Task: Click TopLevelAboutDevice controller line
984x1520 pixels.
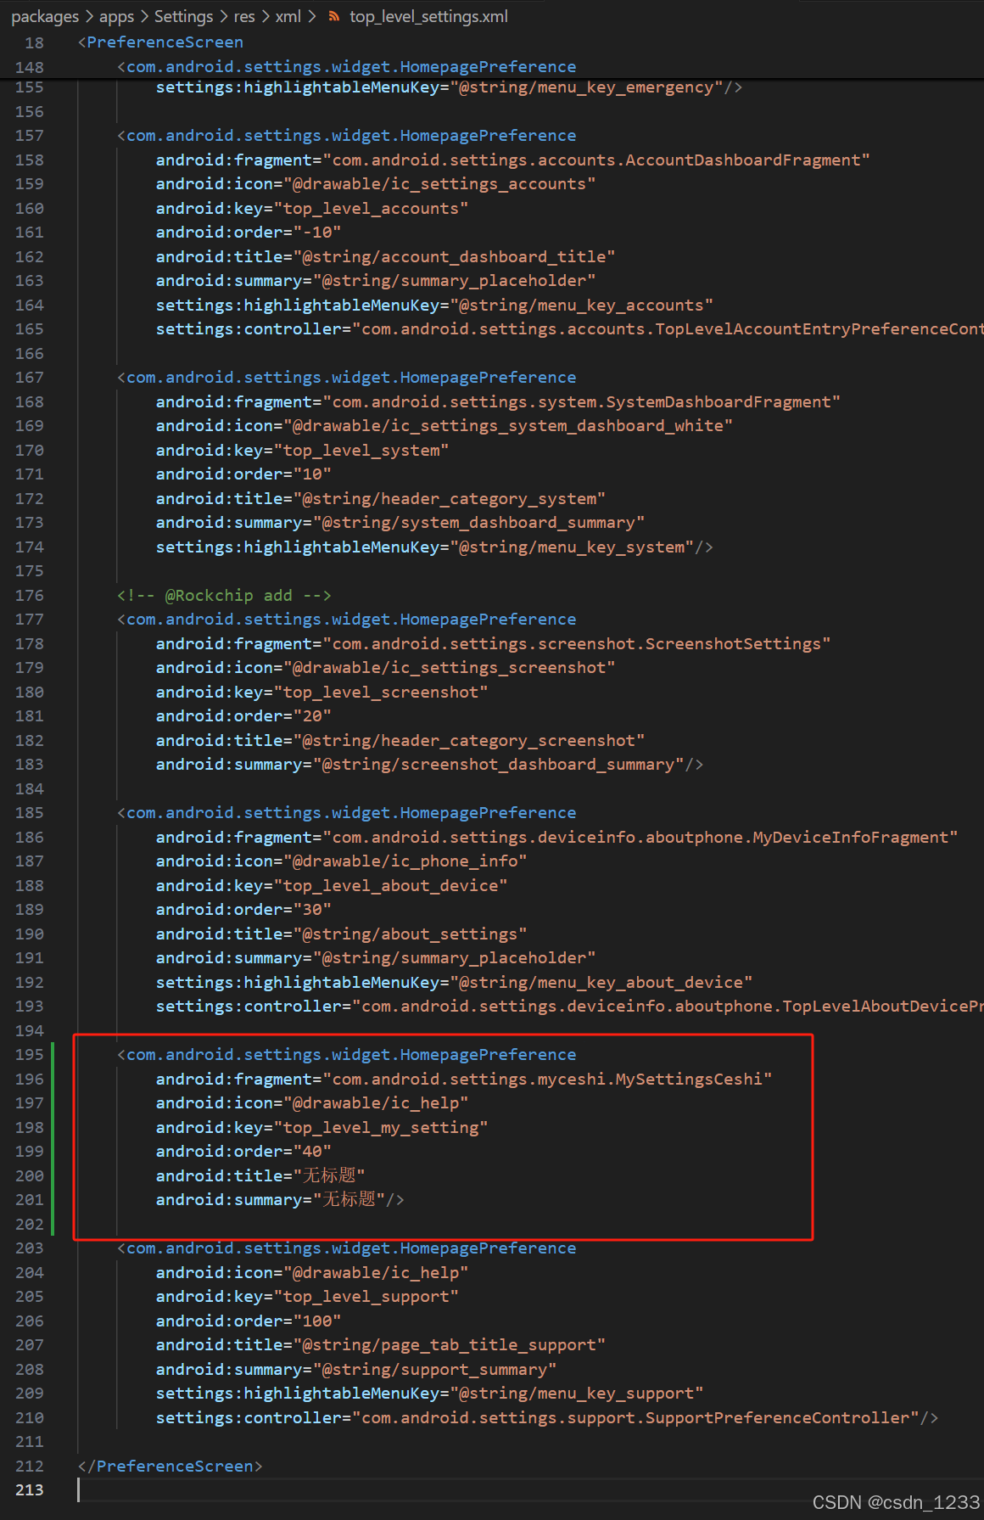Action: [x=570, y=1007]
